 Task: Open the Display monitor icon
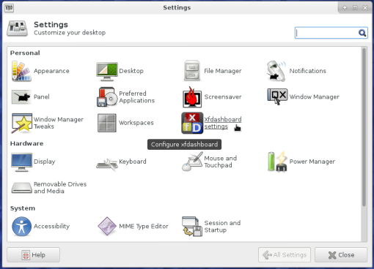coord(21,162)
